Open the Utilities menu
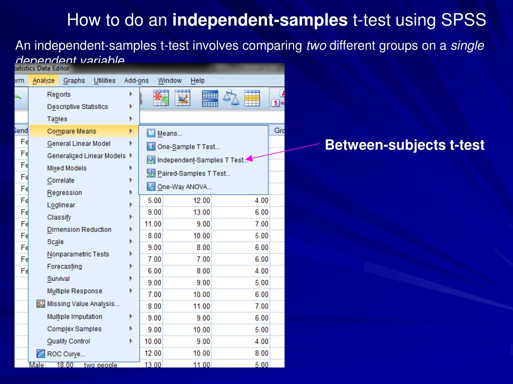This screenshot has height=384, width=513. 104,80
